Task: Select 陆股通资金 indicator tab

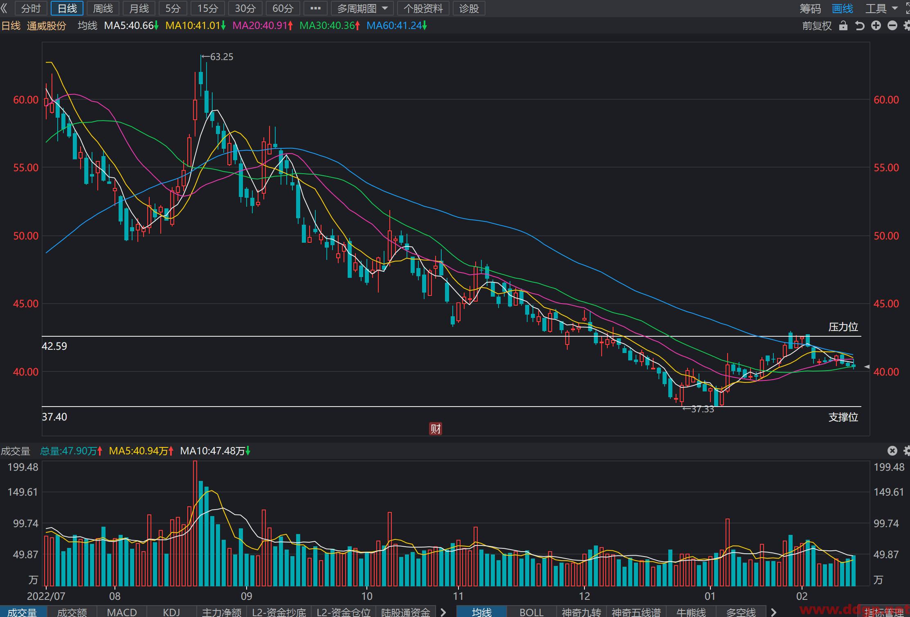Action: coord(406,612)
